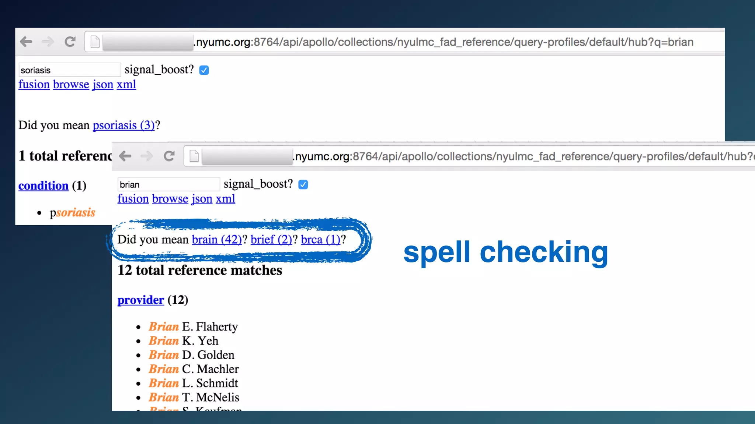Click the rear window address bar URL ending q=brian

tap(443, 42)
